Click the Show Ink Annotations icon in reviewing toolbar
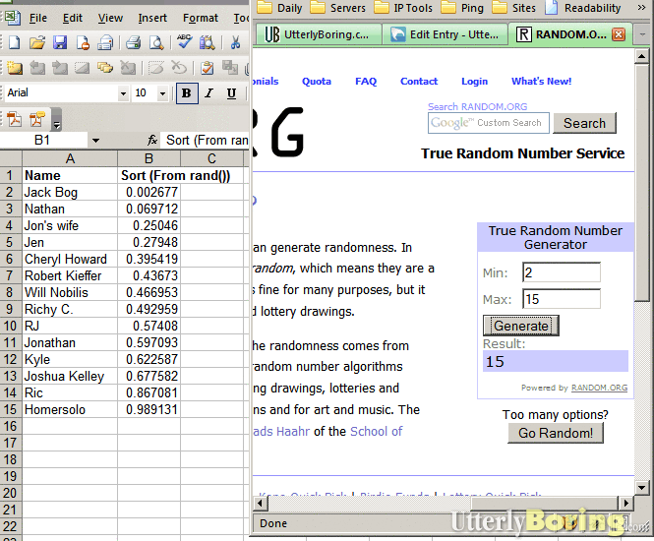The height and width of the screenshot is (541, 654). (x=156, y=67)
